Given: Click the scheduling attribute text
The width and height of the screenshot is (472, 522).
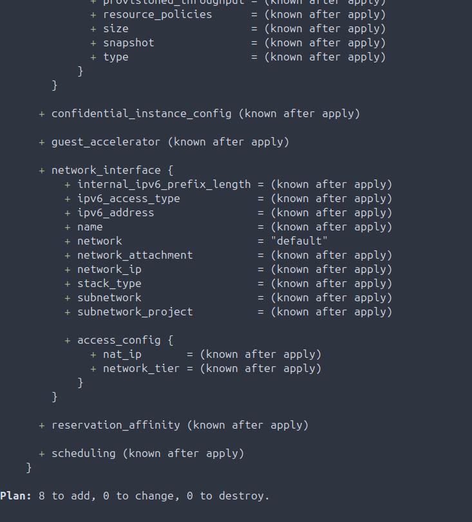Looking at the screenshot, I should pyautogui.click(x=83, y=453).
